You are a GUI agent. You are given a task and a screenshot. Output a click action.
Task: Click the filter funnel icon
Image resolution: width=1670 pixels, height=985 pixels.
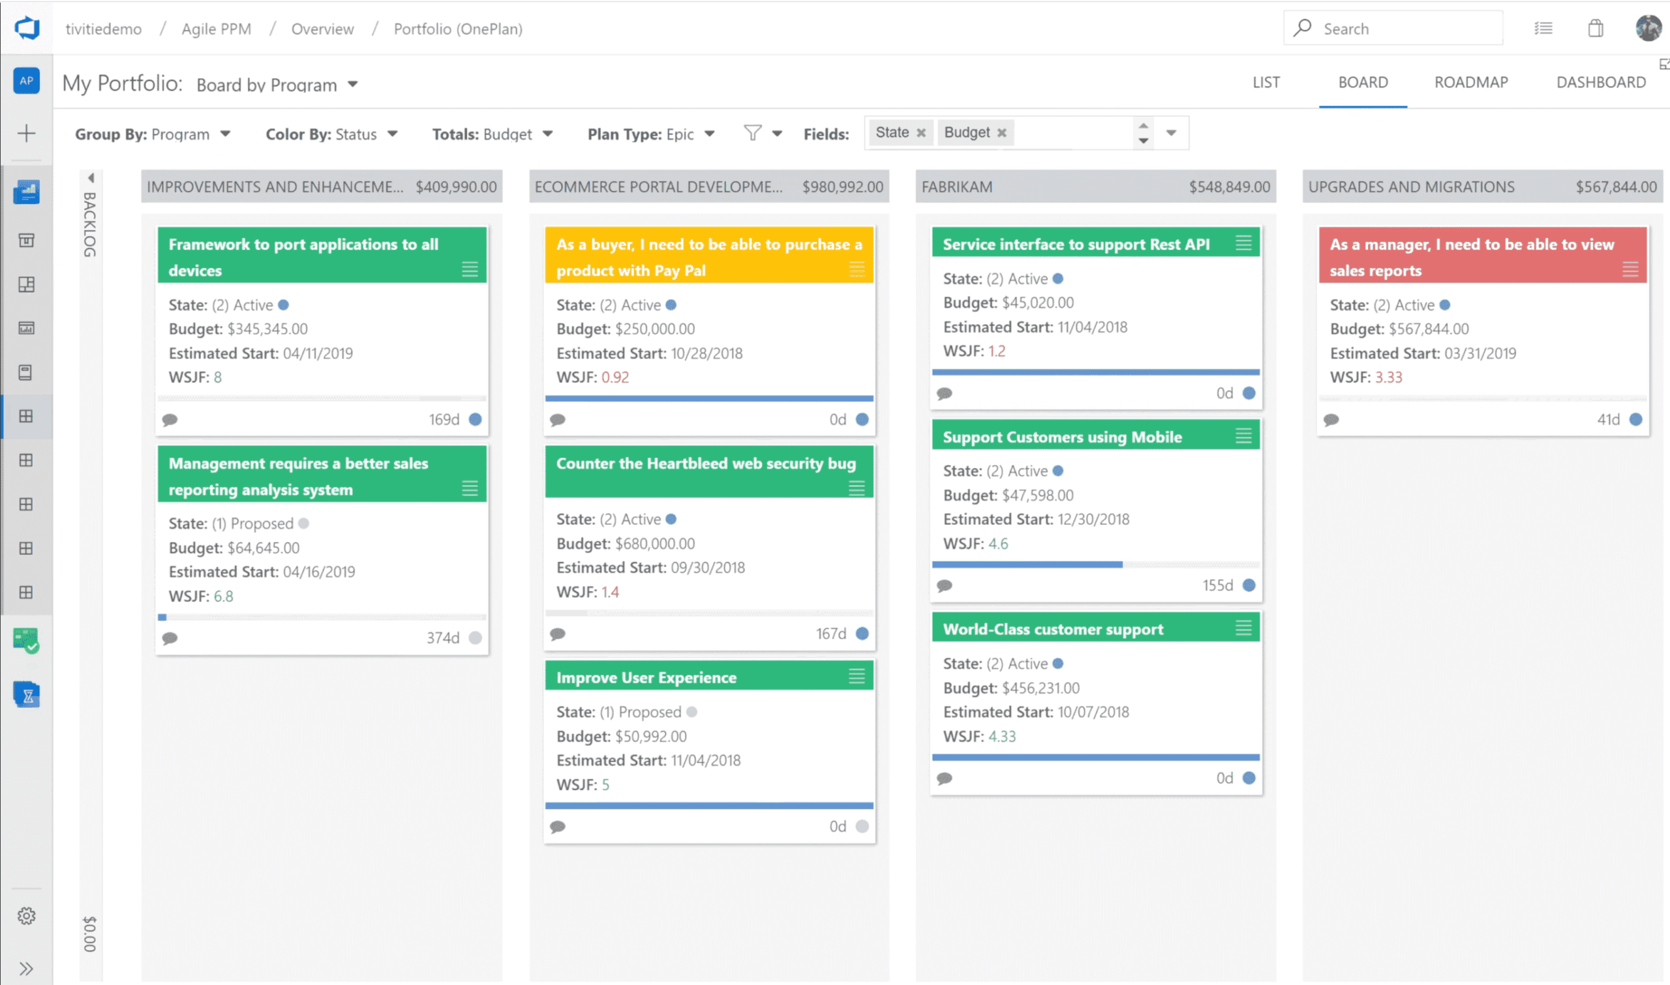tap(752, 134)
